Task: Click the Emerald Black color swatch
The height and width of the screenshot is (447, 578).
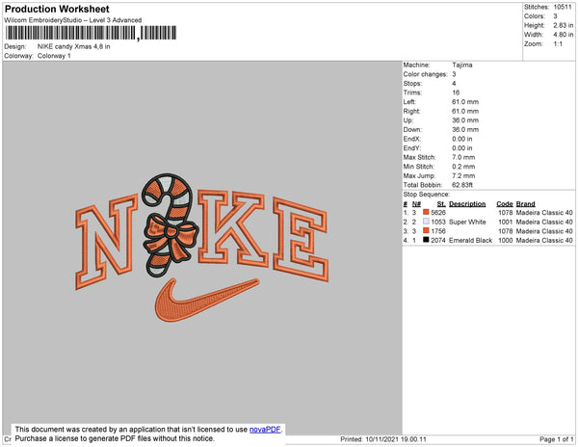Action: (426, 240)
